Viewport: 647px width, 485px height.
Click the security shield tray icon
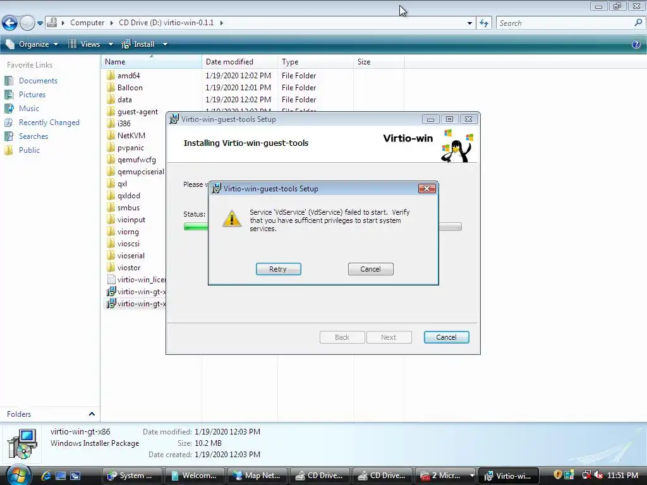(x=557, y=475)
